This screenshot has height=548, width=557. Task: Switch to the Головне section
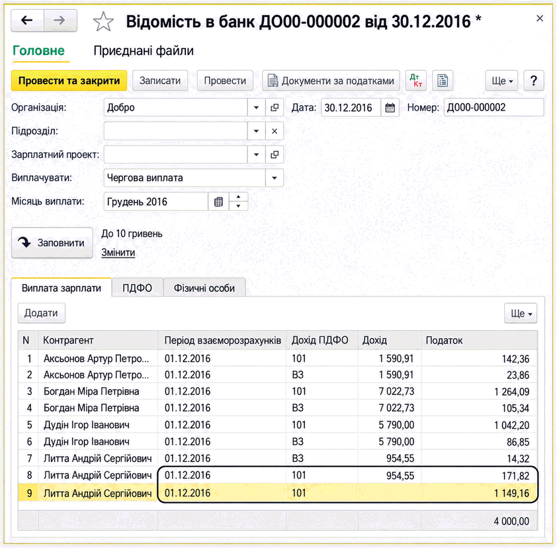pyautogui.click(x=39, y=51)
